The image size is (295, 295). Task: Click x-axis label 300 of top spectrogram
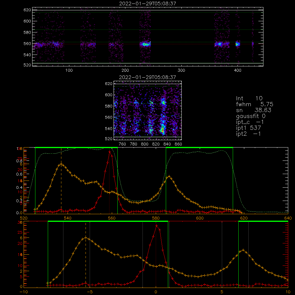[181, 71]
